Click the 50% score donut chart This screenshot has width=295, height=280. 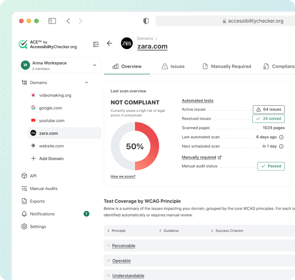(135, 146)
